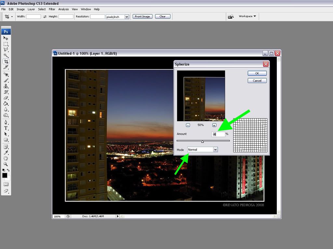Click OK in the Spherize dialog

pos(257,73)
